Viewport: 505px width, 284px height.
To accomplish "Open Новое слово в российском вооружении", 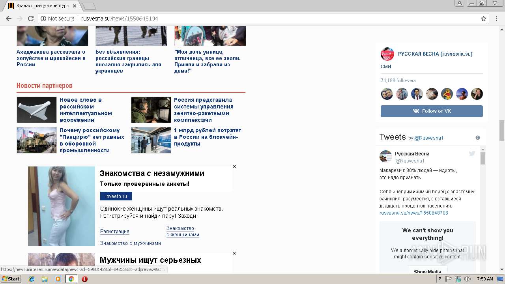I will tap(86, 110).
